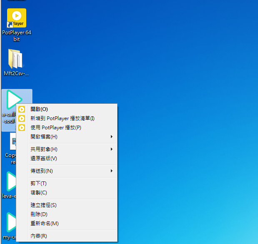Viewport: 258px width, 244px height.
Task: Choose 剪下(T) to cut the file
Action: pyautogui.click(x=67, y=184)
